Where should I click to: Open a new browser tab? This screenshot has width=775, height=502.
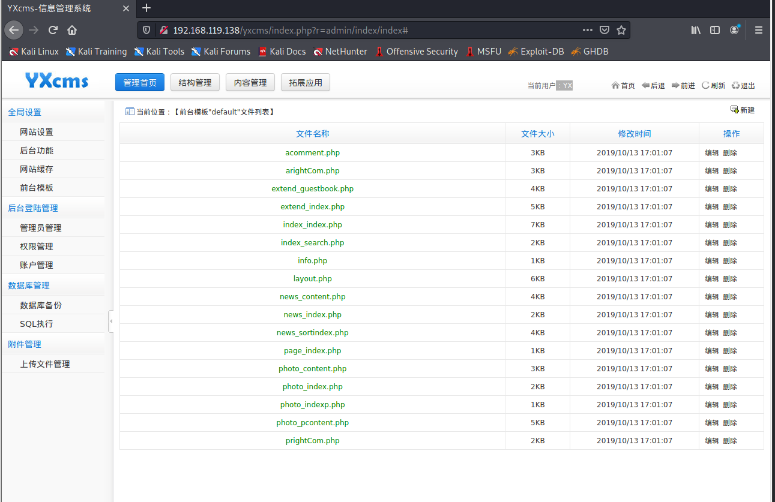[x=146, y=8]
